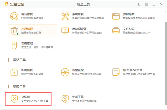Click the 断网修复 title text
The height and width of the screenshot is (110, 167).
pos(27,70)
